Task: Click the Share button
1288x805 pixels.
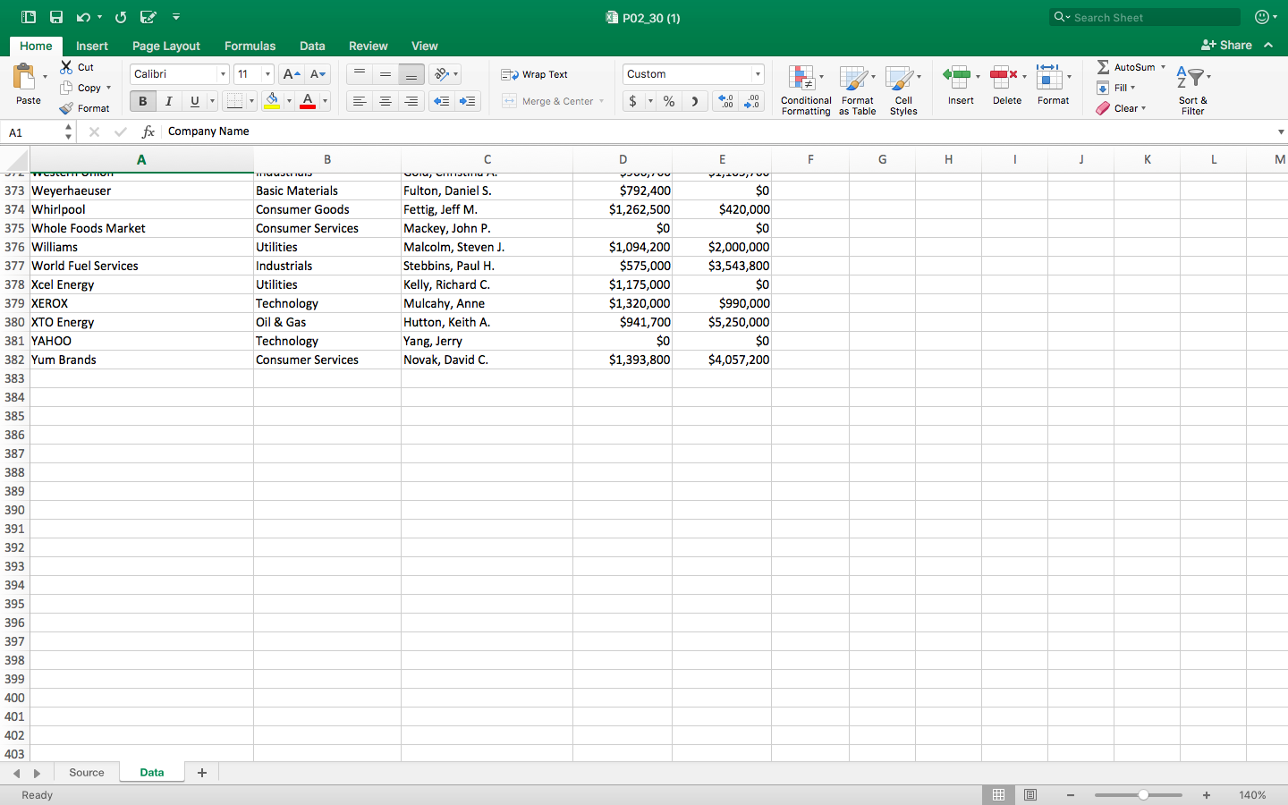Action: point(1226,45)
